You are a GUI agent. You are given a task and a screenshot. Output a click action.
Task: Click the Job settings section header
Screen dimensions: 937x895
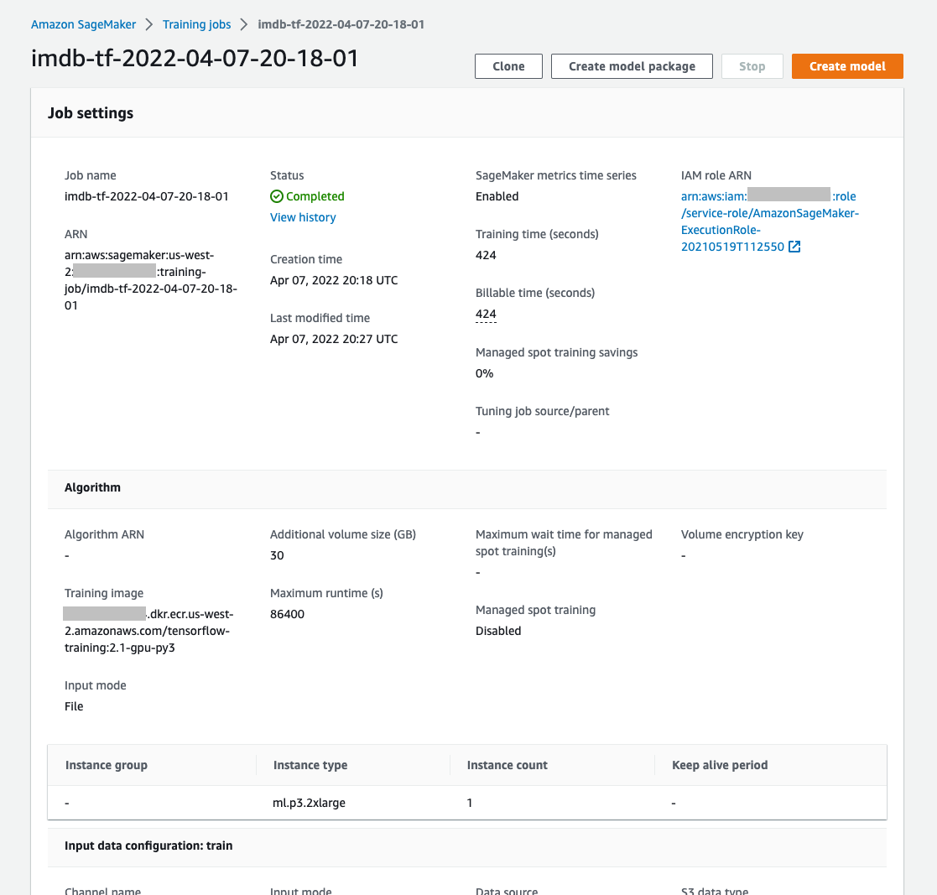point(91,112)
